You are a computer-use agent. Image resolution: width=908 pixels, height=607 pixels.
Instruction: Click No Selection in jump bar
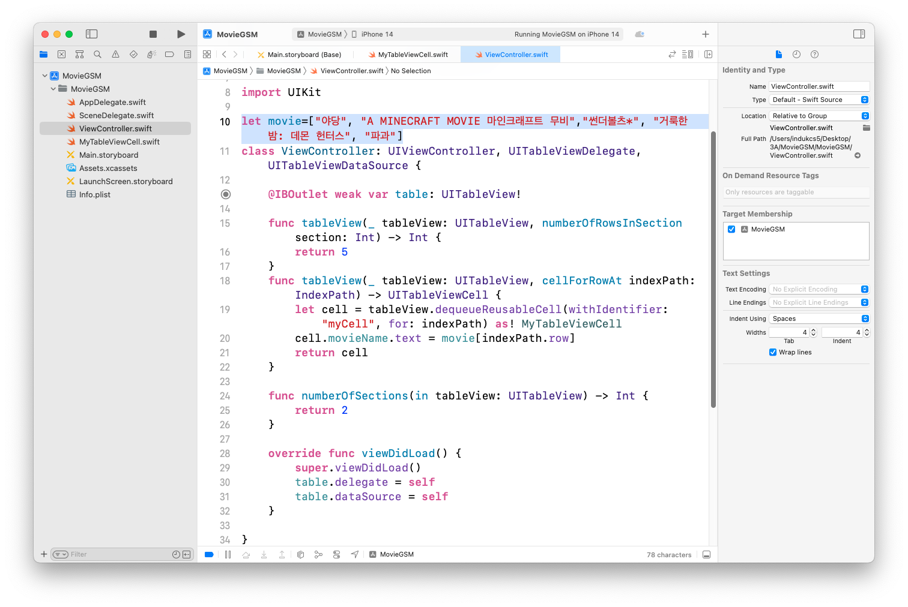411,71
